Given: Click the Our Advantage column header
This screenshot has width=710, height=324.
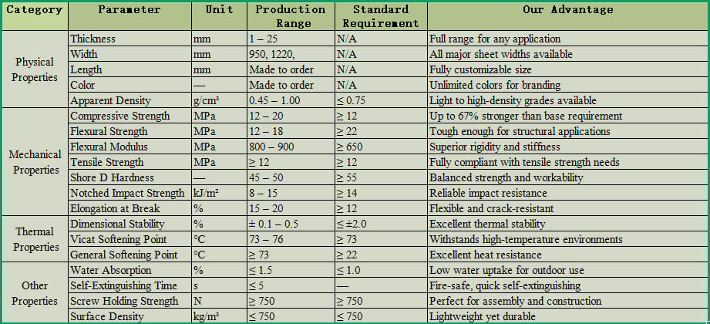Looking at the screenshot, I should point(567,10).
